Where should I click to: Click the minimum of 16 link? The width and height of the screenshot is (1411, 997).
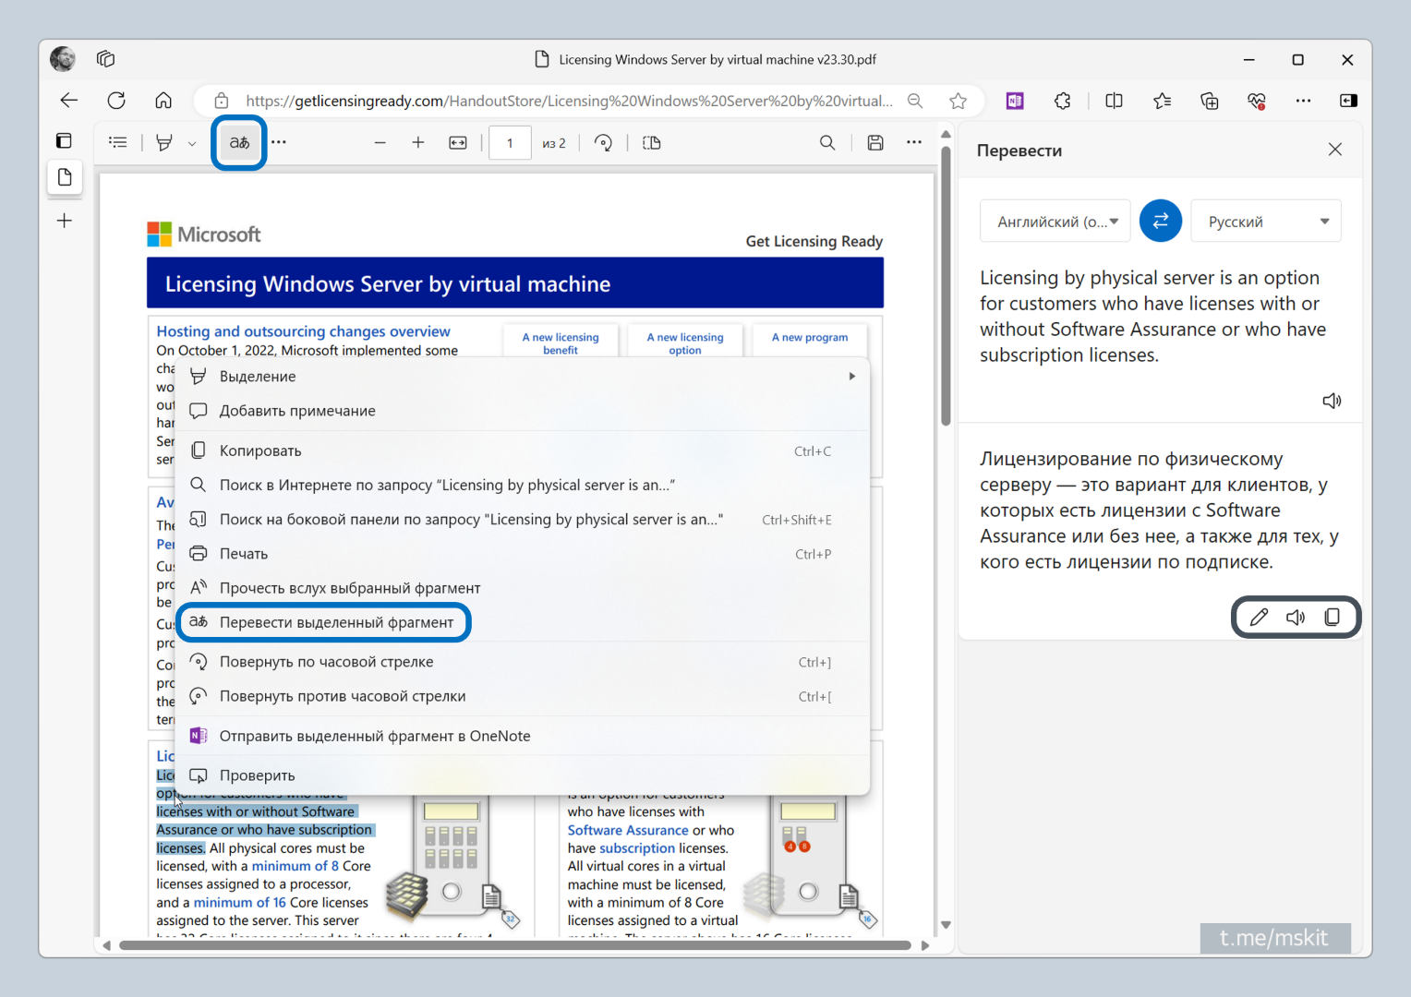pos(240,903)
